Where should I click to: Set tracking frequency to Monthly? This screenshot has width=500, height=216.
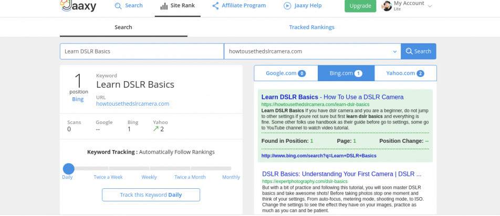pos(231,177)
